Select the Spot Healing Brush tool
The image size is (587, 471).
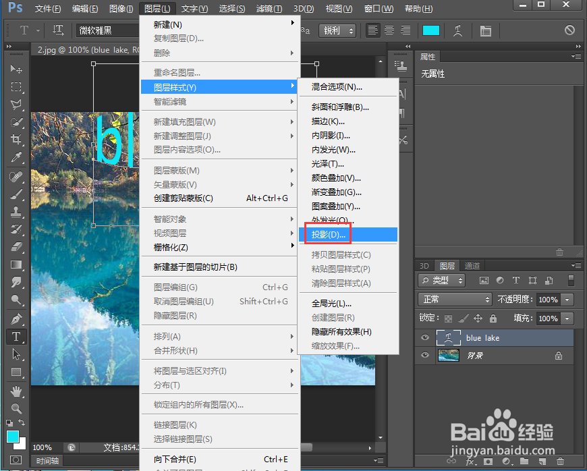16,177
